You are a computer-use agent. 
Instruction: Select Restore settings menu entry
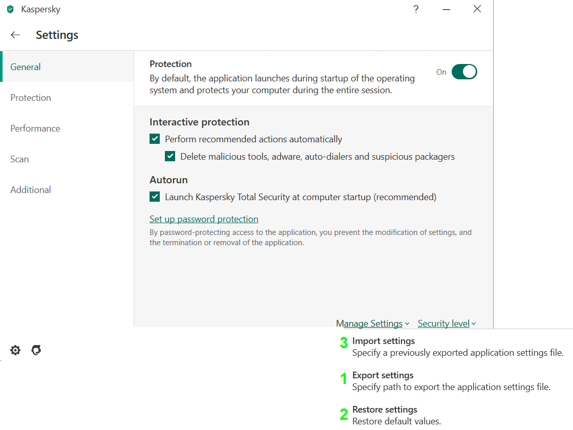(385, 410)
